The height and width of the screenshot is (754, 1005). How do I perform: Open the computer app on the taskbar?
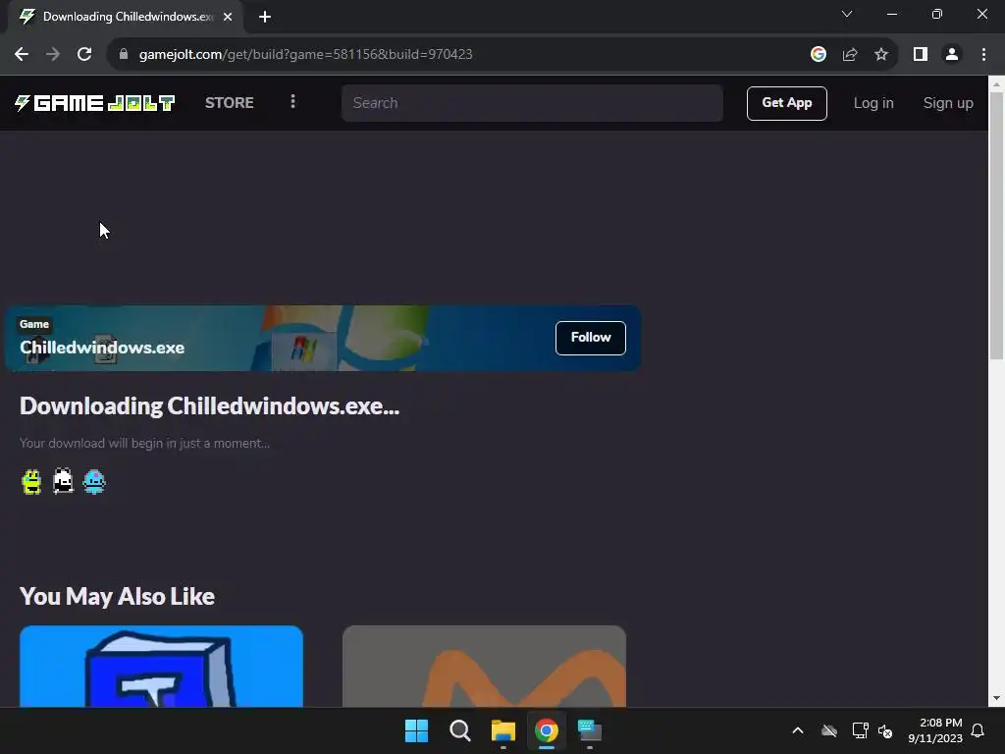click(x=589, y=730)
